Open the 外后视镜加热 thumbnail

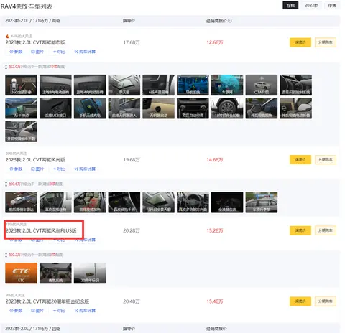pyautogui.click(x=262, y=108)
